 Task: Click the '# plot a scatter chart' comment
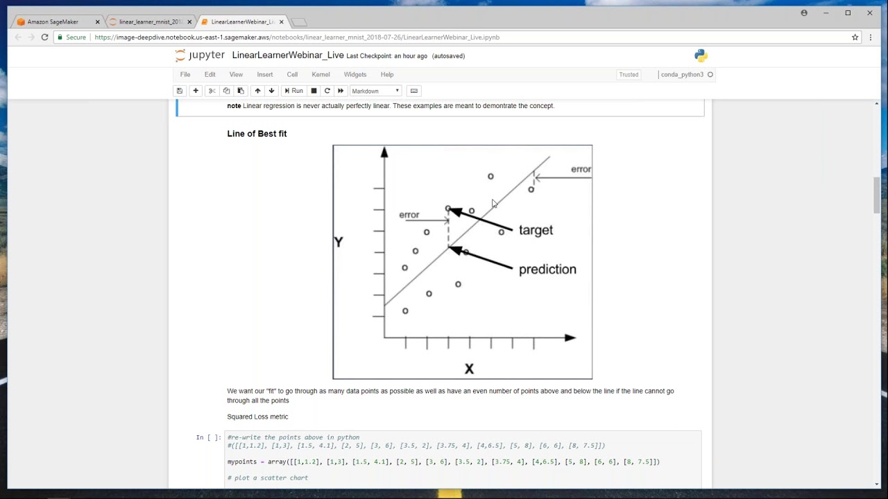click(x=268, y=478)
